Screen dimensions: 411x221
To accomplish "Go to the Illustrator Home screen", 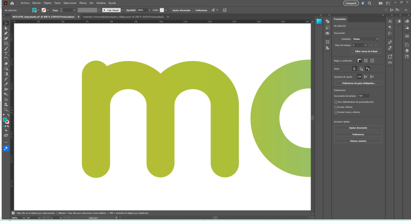I will [12, 3].
